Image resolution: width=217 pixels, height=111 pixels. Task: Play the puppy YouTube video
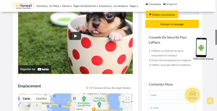75,36
